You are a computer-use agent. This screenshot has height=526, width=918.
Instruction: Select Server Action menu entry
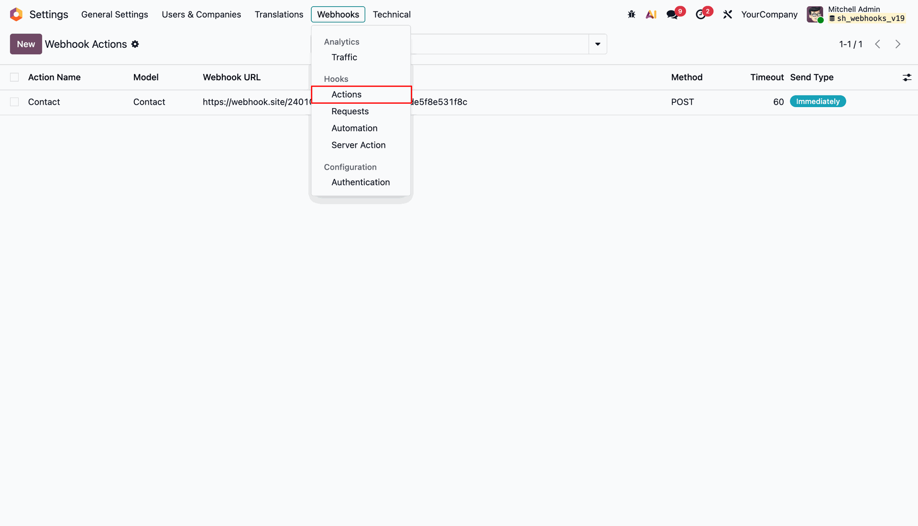(361, 145)
